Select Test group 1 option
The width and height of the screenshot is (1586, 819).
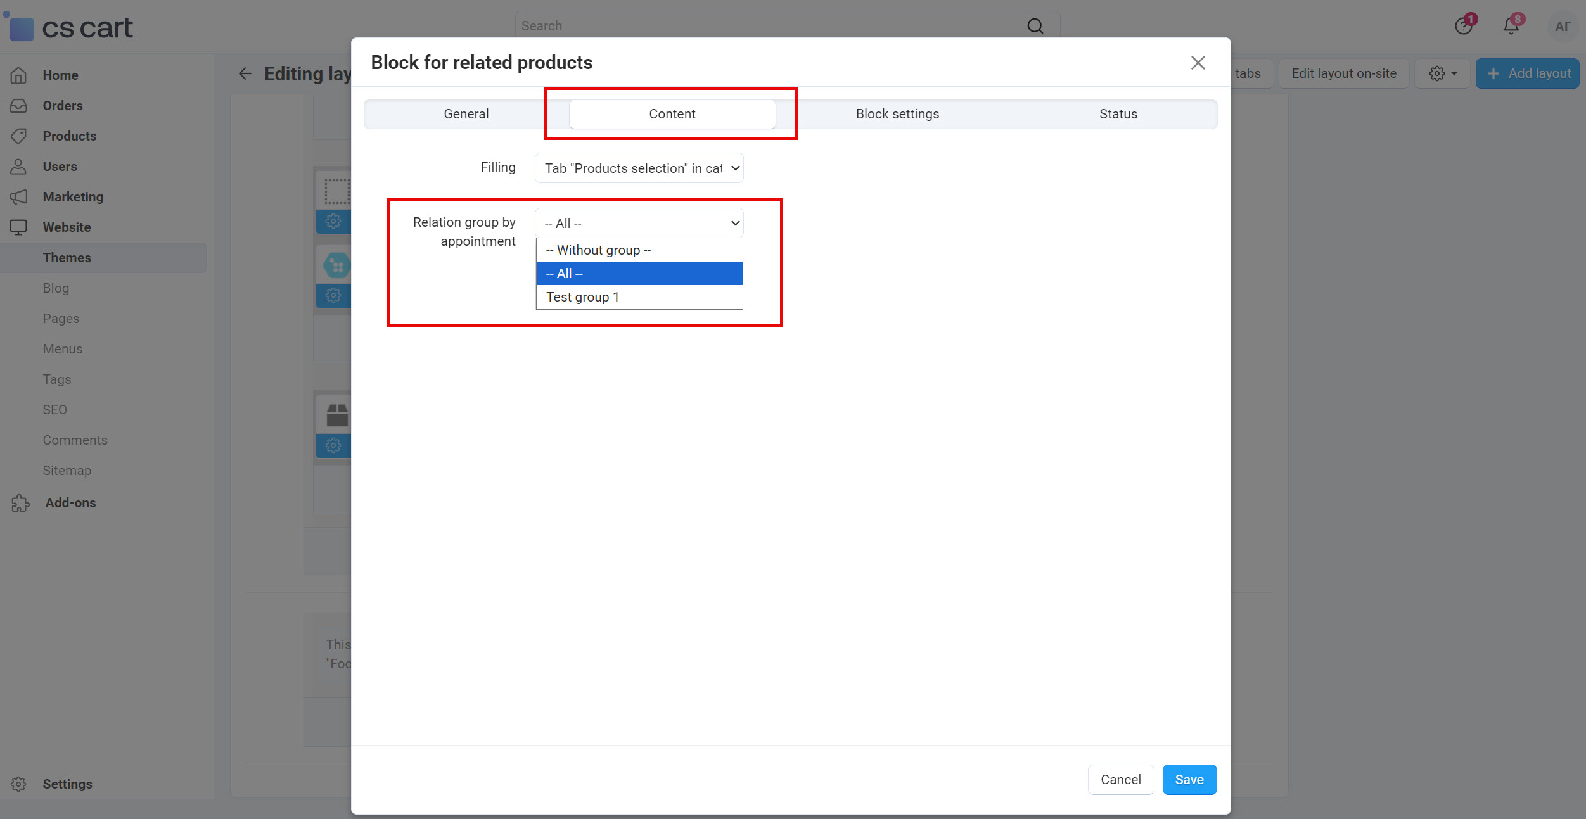(639, 297)
